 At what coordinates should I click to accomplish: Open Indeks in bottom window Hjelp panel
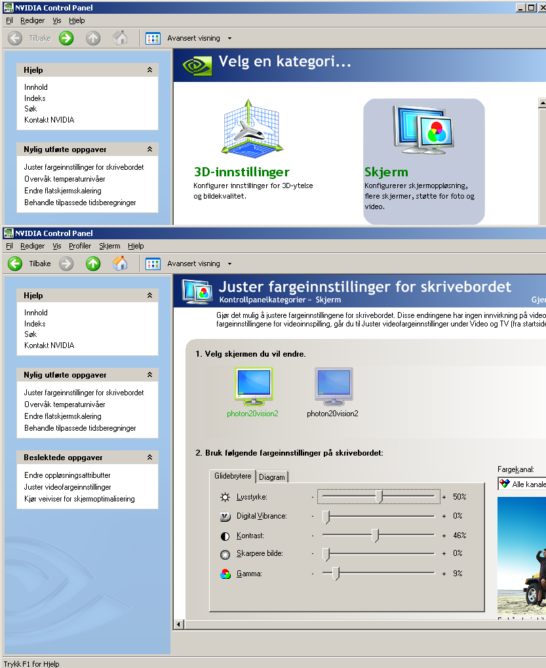(x=35, y=323)
